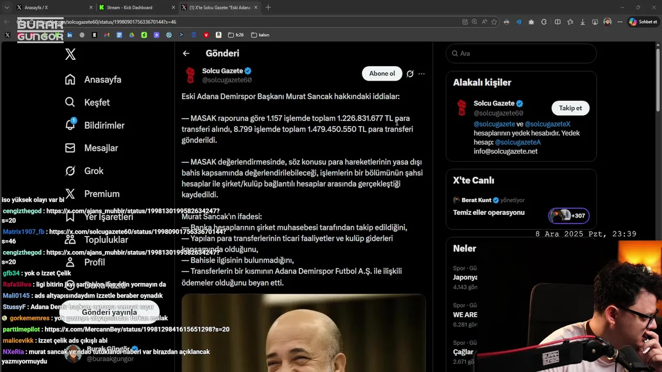The image size is (662, 372).
Task: Open the Kick bookmark icon
Action: click(x=94, y=35)
